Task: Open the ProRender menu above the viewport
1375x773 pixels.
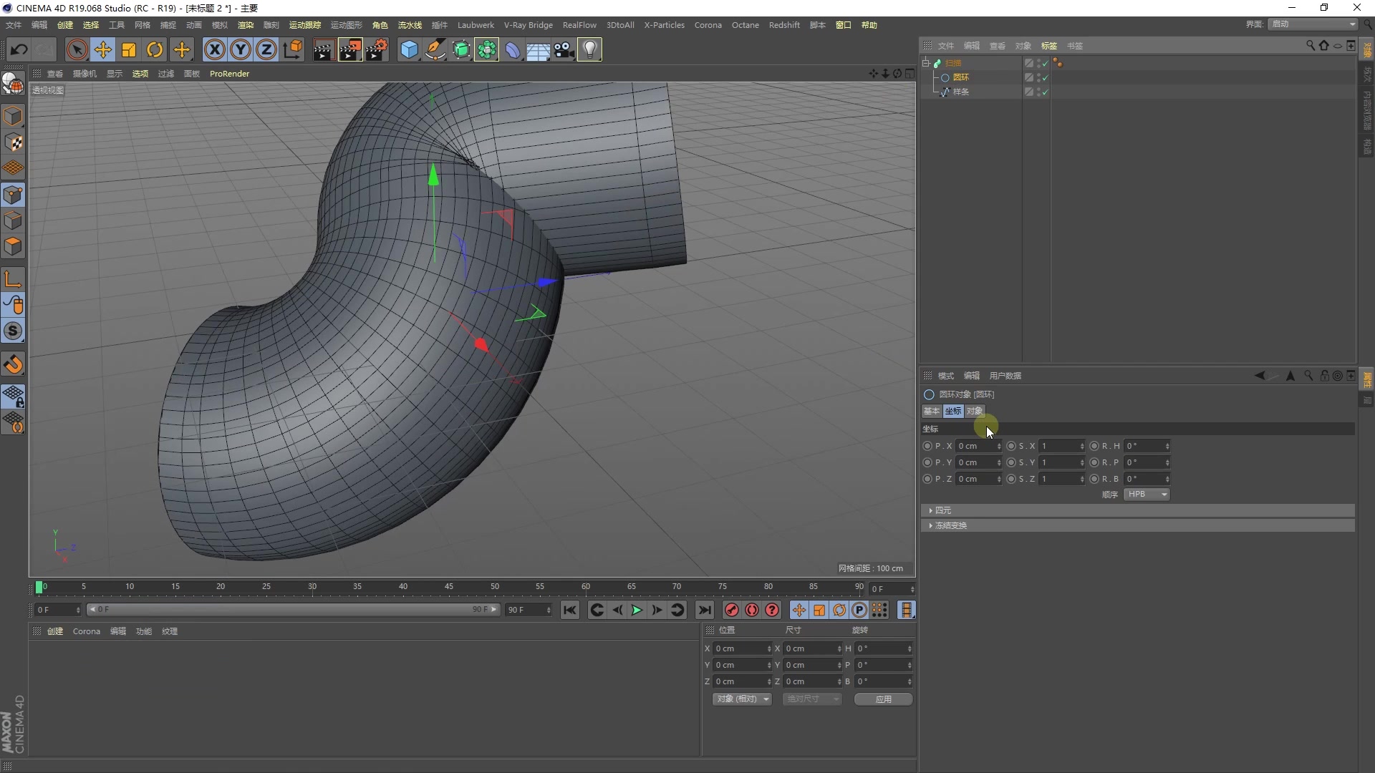Action: click(x=230, y=73)
